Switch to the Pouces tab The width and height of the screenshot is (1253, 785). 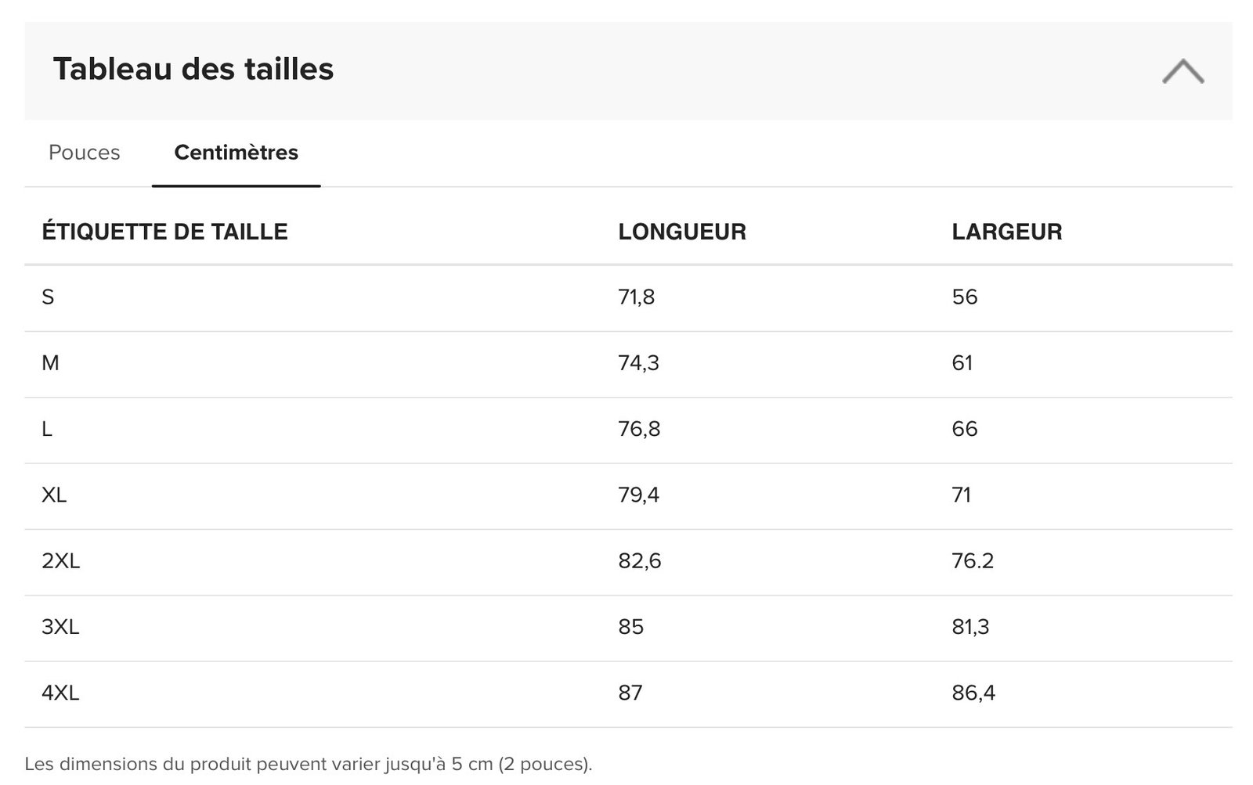85,153
